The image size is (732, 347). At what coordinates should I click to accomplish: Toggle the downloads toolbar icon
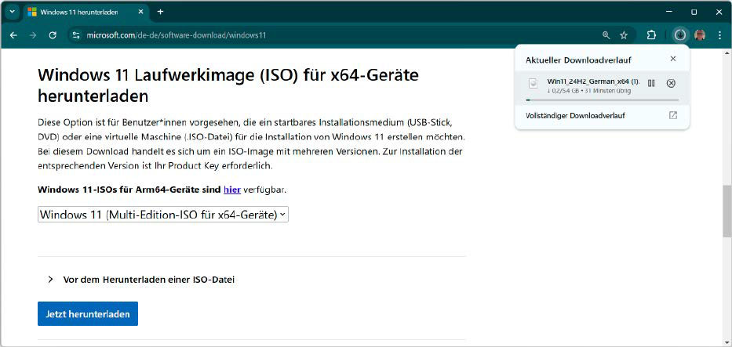(x=680, y=35)
